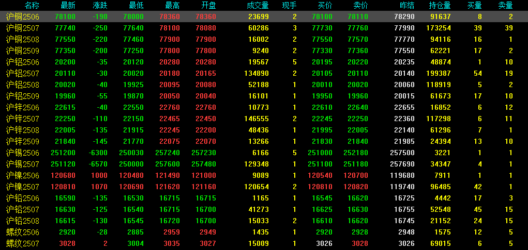Select the 沪铝2506 contract name
The image size is (528, 250).
(23, 62)
